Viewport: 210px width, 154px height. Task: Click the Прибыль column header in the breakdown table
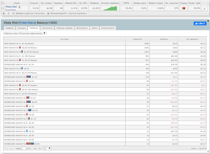164,39
